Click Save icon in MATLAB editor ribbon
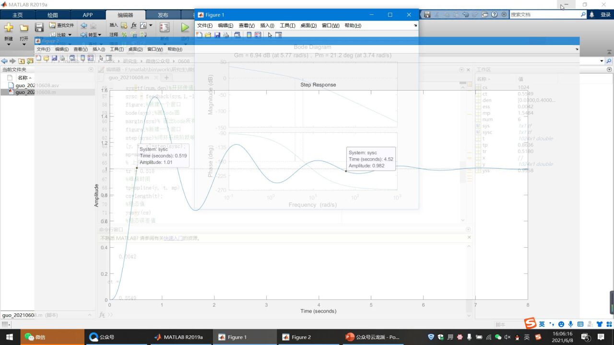The width and height of the screenshot is (614, 345). (x=39, y=27)
